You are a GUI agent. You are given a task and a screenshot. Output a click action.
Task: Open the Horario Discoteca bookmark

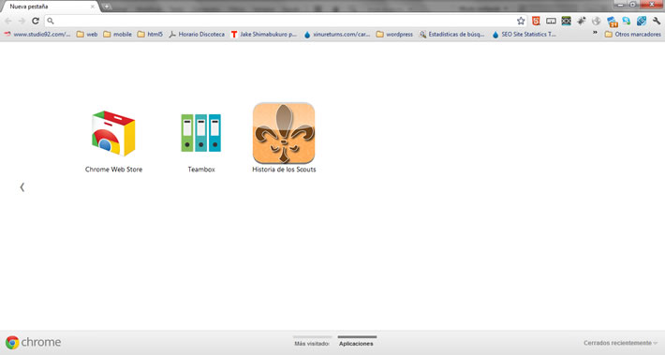coord(197,35)
